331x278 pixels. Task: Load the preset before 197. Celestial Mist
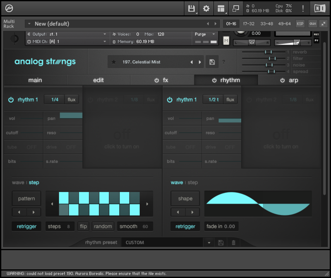(192, 62)
